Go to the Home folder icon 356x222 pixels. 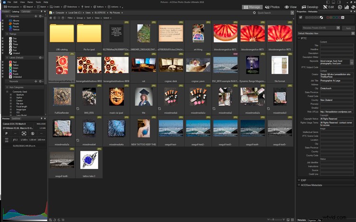pos(51,18)
